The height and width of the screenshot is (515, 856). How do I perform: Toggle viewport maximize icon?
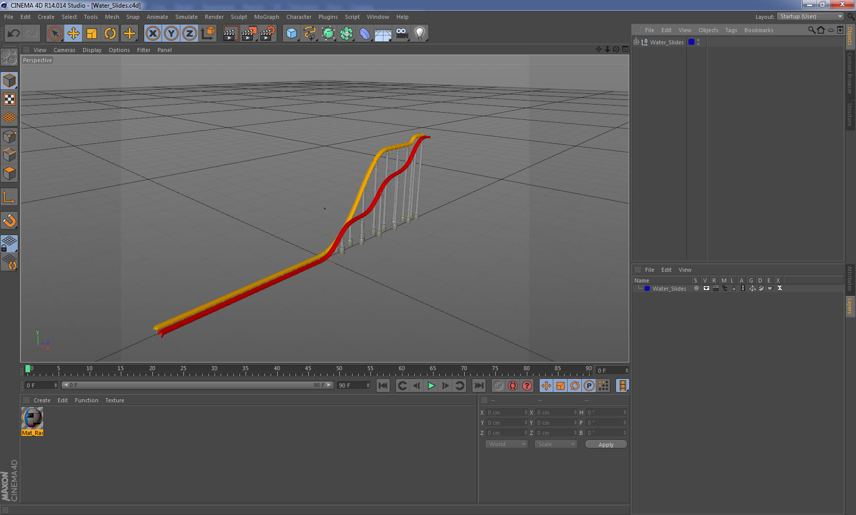click(x=625, y=49)
